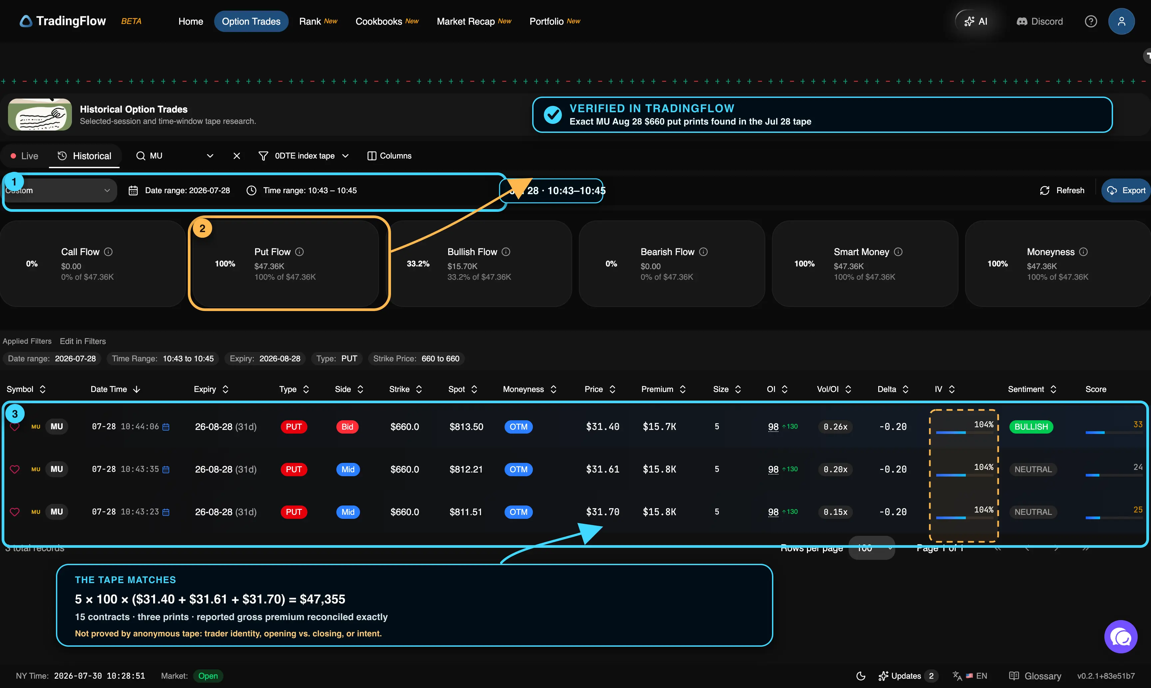Open Cookbooks page
1151x688 pixels.
[387, 21]
